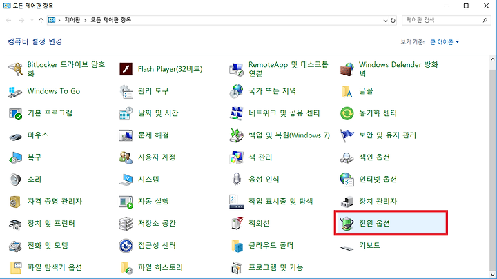Open the Windows Defender 방화벽 icon
The height and width of the screenshot is (279, 497).
(347, 69)
